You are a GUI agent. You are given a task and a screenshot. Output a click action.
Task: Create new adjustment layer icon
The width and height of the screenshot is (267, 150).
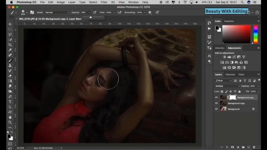pos(238,147)
